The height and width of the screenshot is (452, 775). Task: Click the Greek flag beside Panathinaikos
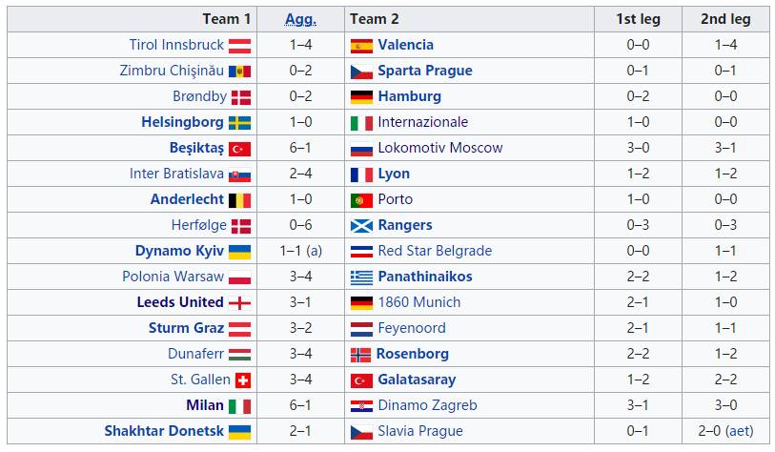[x=361, y=277]
